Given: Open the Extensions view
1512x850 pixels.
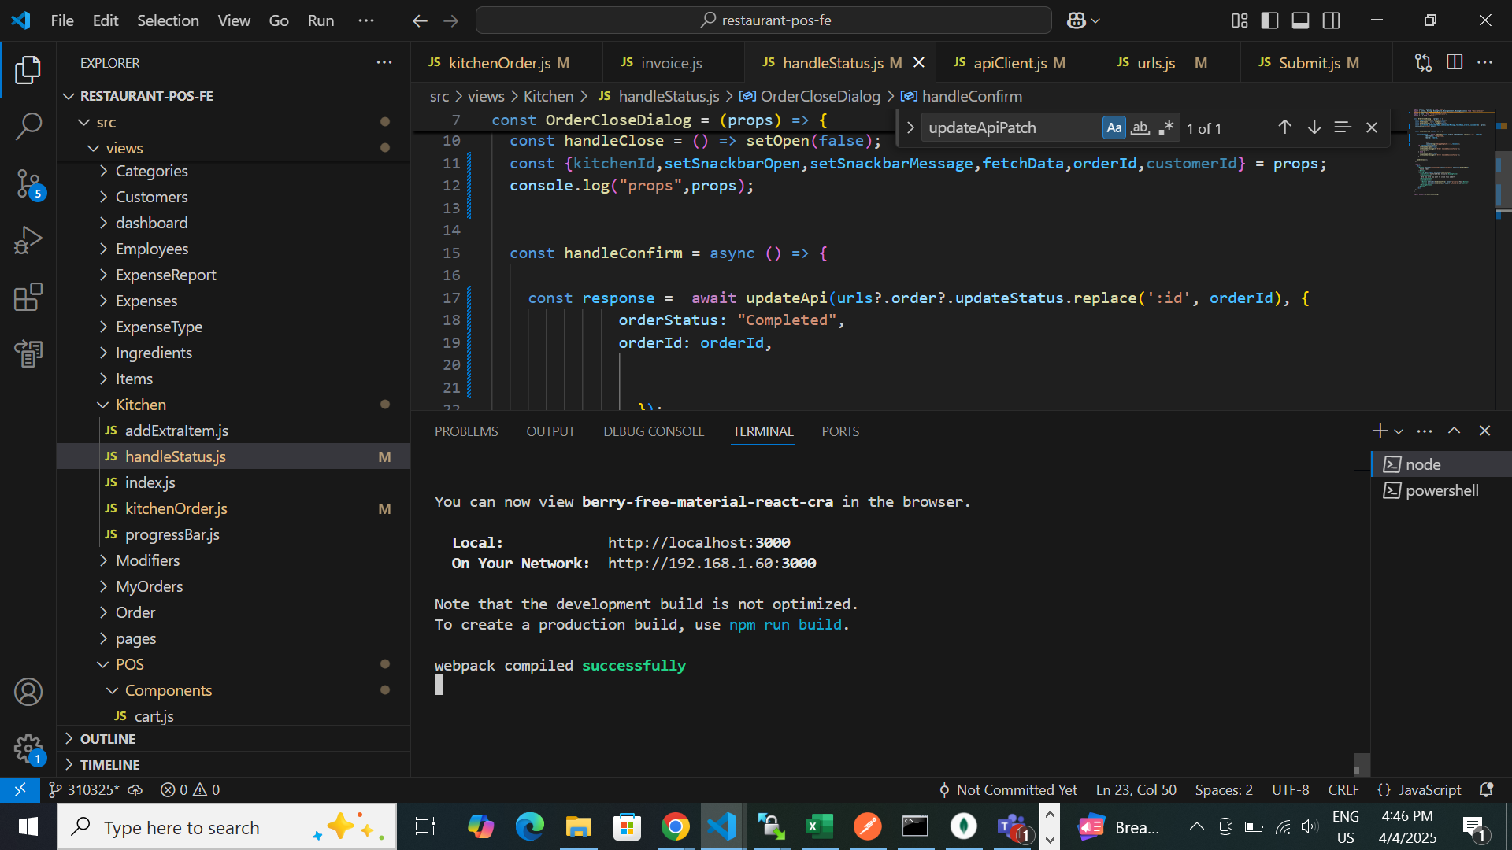Looking at the screenshot, I should click(28, 297).
